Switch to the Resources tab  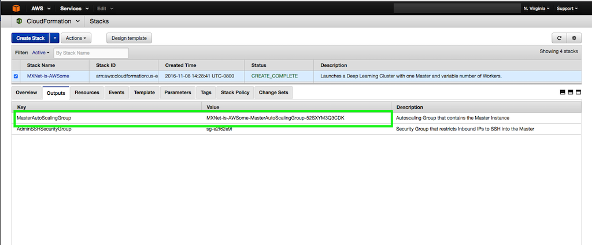87,92
